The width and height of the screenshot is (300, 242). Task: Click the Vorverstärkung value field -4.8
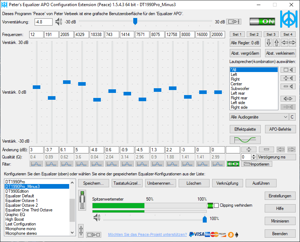click(44, 22)
